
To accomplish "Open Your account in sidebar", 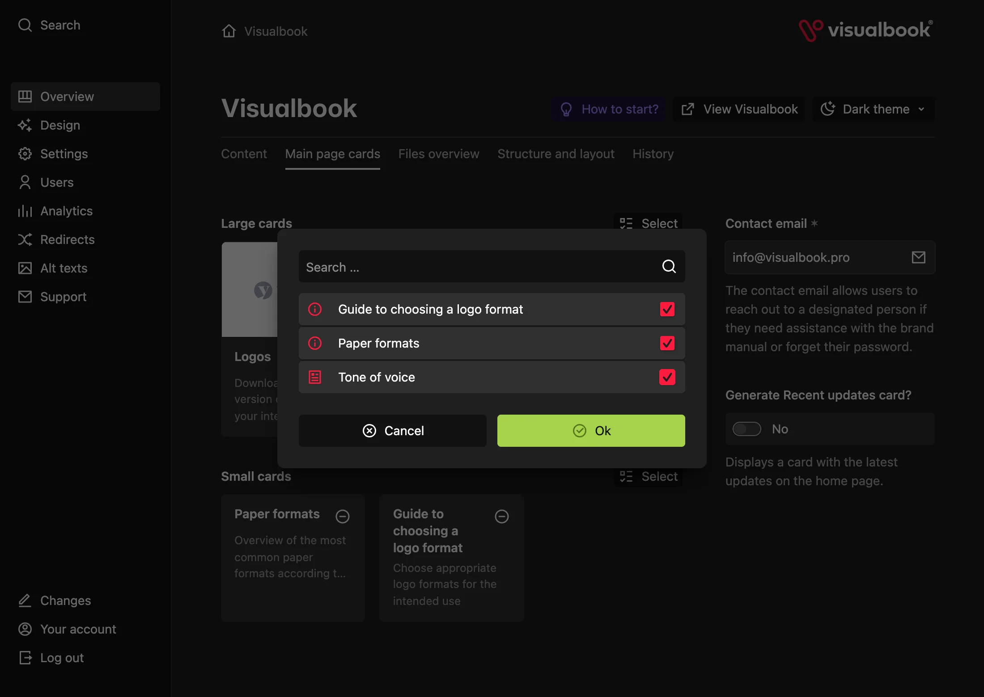I will [x=85, y=629].
